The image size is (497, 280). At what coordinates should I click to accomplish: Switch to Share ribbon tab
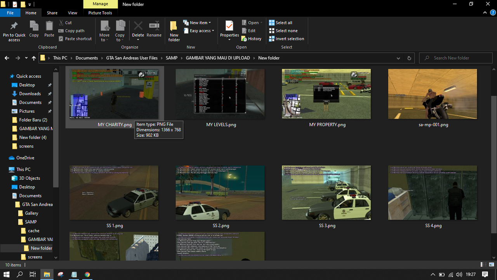[52, 13]
